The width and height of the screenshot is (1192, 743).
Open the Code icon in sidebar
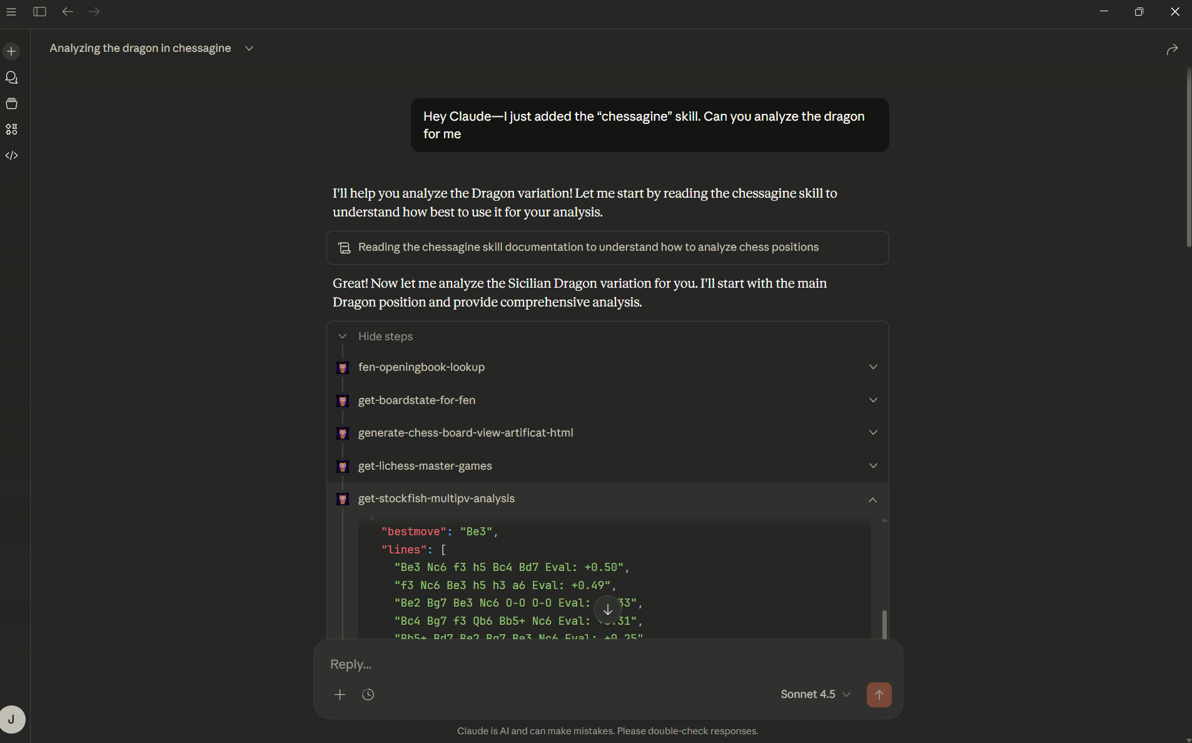11,156
